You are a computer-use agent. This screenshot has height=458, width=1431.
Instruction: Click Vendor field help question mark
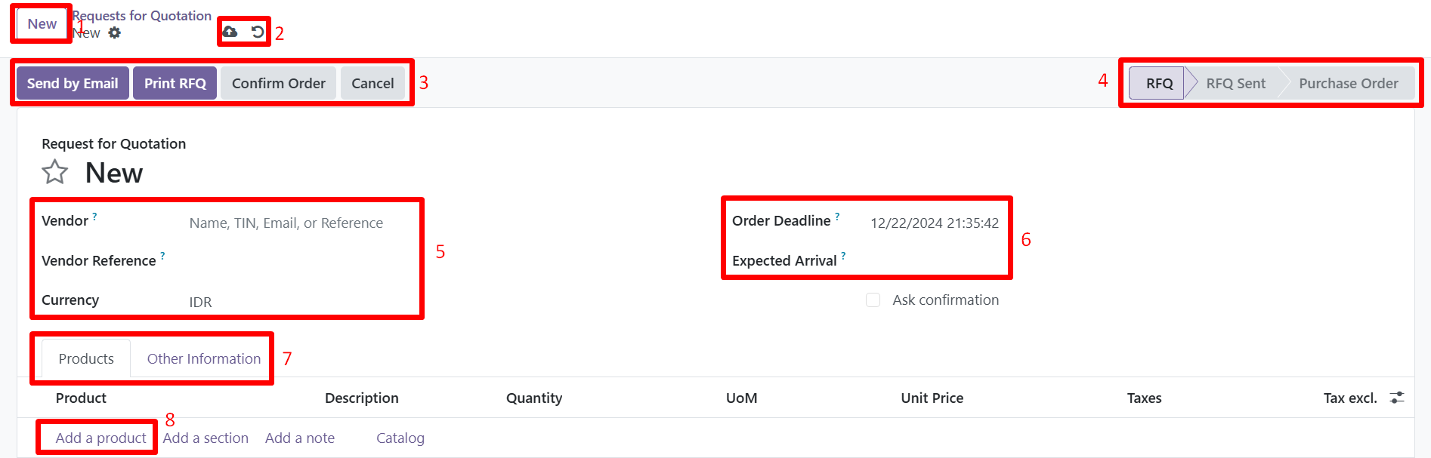pos(94,217)
